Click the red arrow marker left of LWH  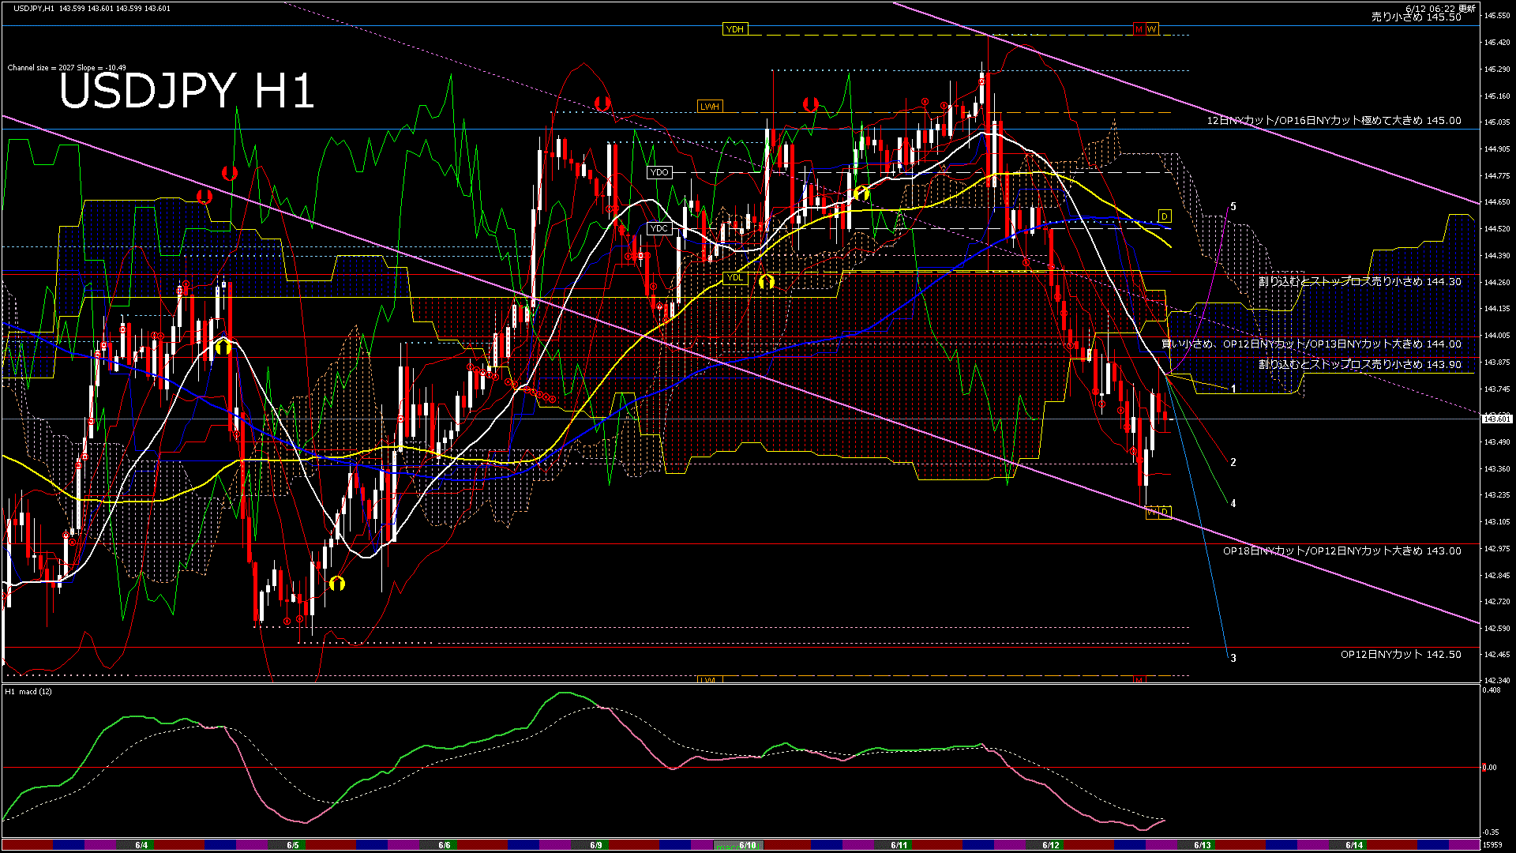point(602,103)
